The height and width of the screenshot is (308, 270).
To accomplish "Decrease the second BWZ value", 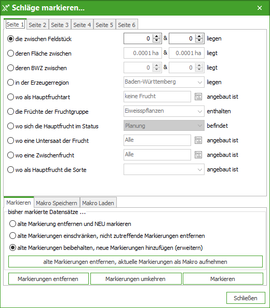I will (x=199, y=70).
